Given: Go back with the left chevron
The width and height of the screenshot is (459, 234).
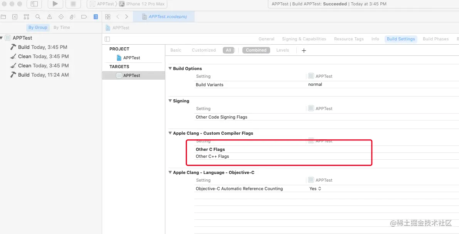Looking at the screenshot, I should (118, 17).
